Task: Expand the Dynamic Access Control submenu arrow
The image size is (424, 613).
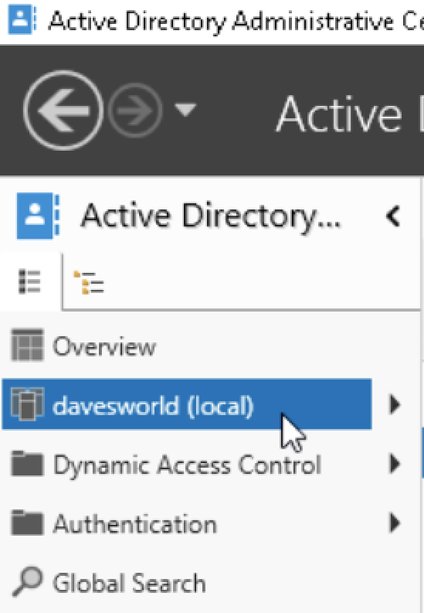Action: click(395, 464)
